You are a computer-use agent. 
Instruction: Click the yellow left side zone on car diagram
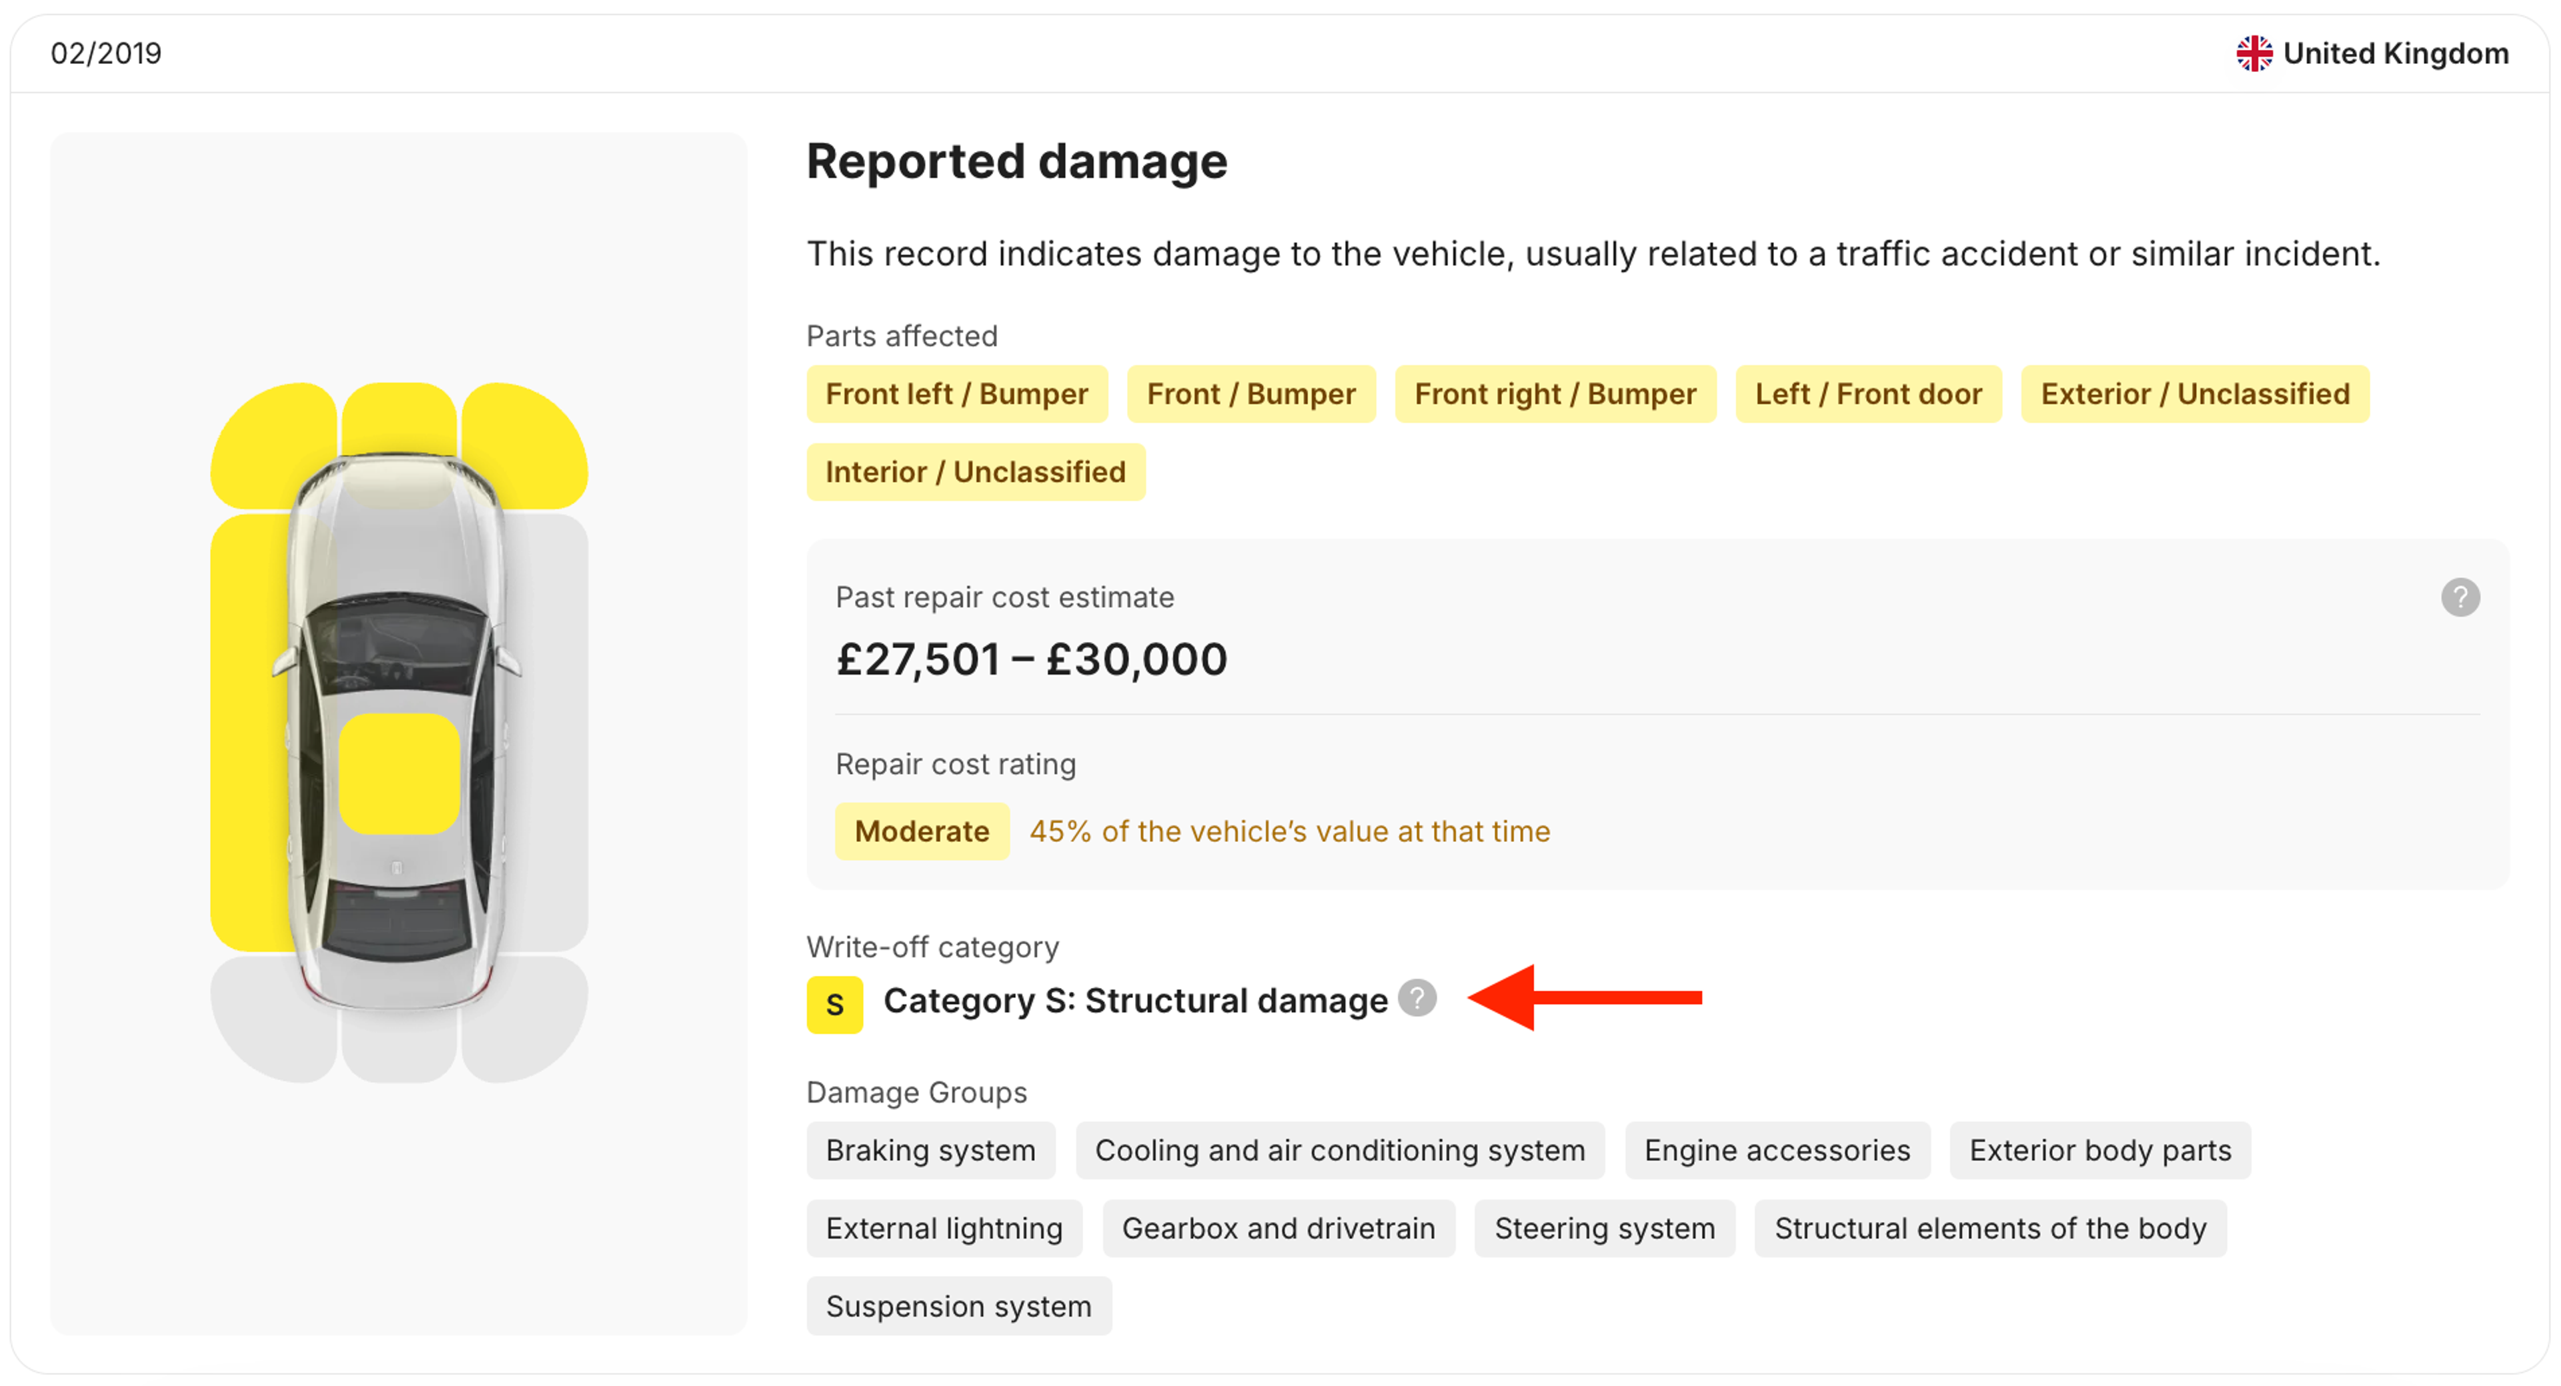(x=249, y=733)
